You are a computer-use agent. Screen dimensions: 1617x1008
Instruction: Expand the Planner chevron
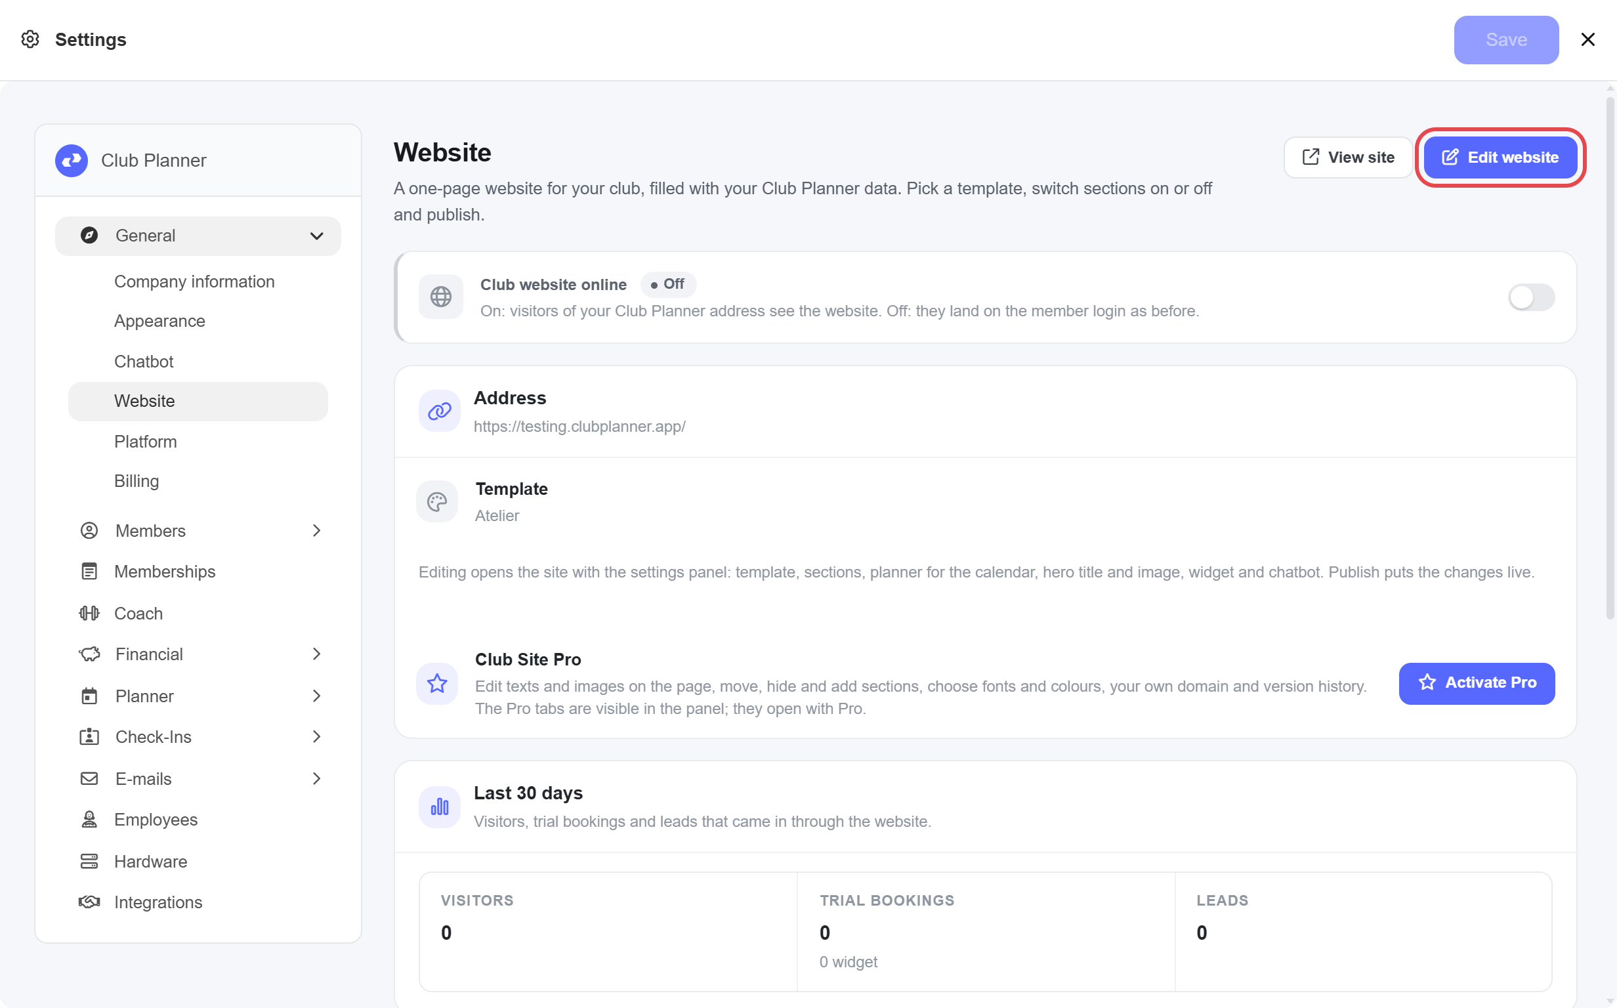click(316, 696)
